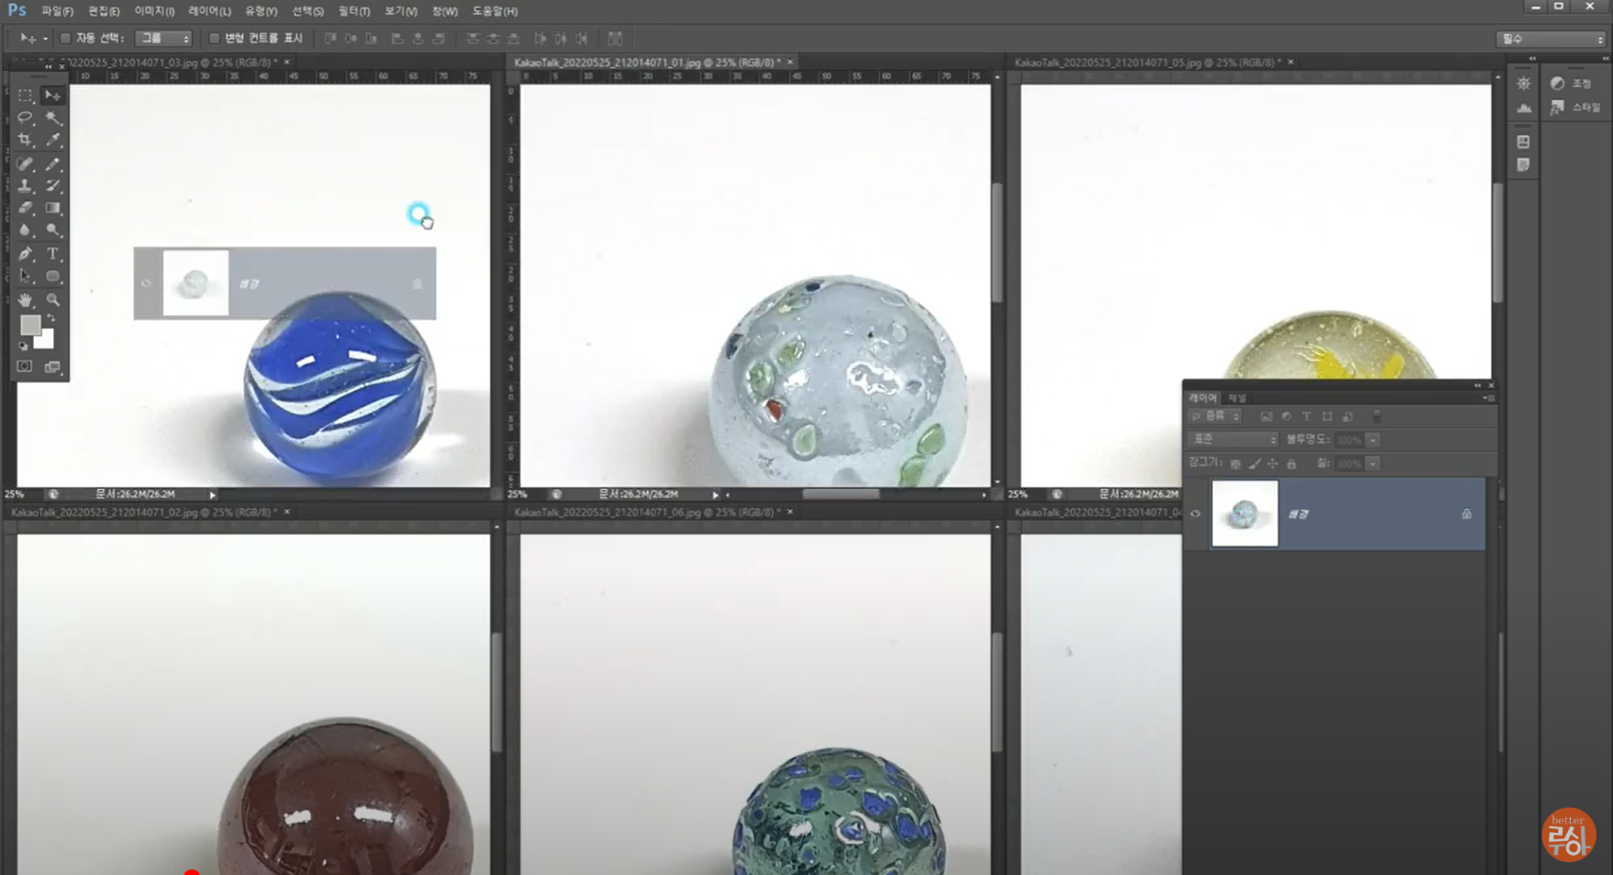1613x875 pixels.
Task: Change the screen mode
Action: coord(53,367)
